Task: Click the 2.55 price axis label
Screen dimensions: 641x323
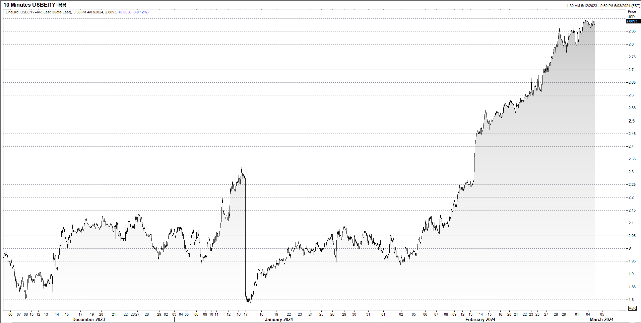Action: point(632,108)
